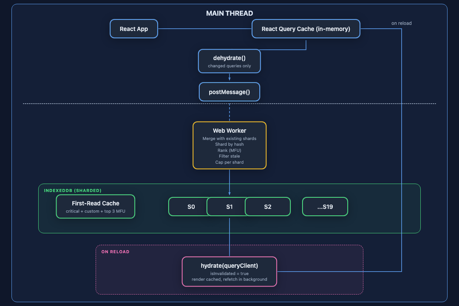
Task: Click 'Cap per shard' line
Action: click(229, 162)
